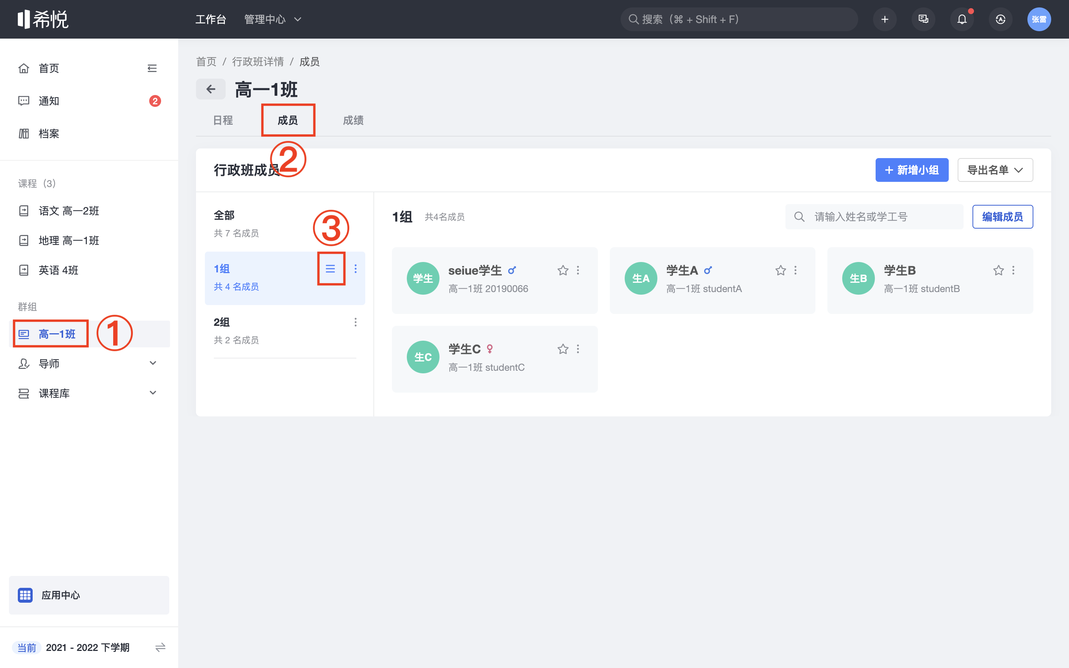Open more options for 学生A
Viewport: 1069px width, 668px height.
coord(795,271)
